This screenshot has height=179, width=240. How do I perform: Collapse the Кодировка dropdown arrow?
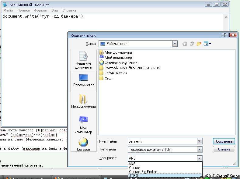tap(199, 158)
